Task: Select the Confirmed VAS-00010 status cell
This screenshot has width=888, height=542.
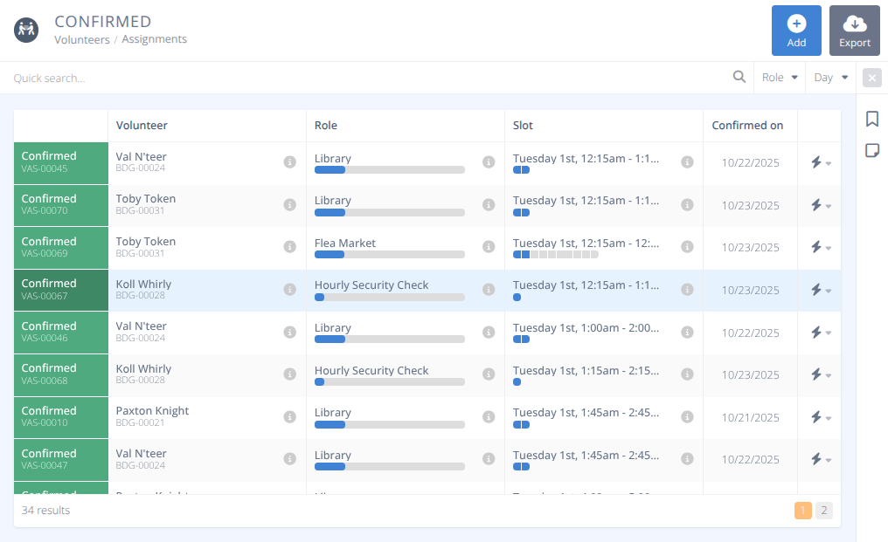Action: tap(60, 417)
